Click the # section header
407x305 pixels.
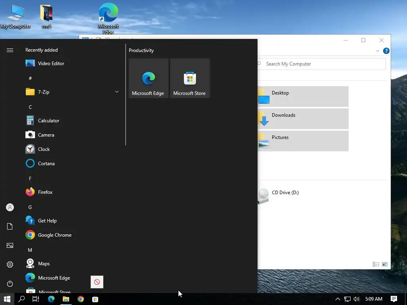pos(30,78)
